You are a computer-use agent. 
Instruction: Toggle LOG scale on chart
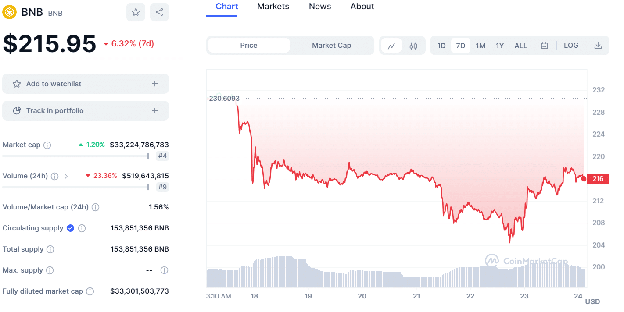571,45
